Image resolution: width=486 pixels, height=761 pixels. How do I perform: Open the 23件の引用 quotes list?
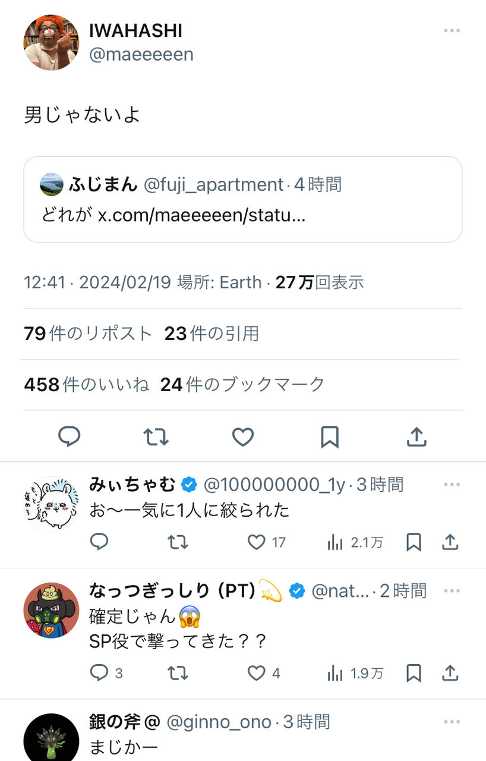point(212,334)
